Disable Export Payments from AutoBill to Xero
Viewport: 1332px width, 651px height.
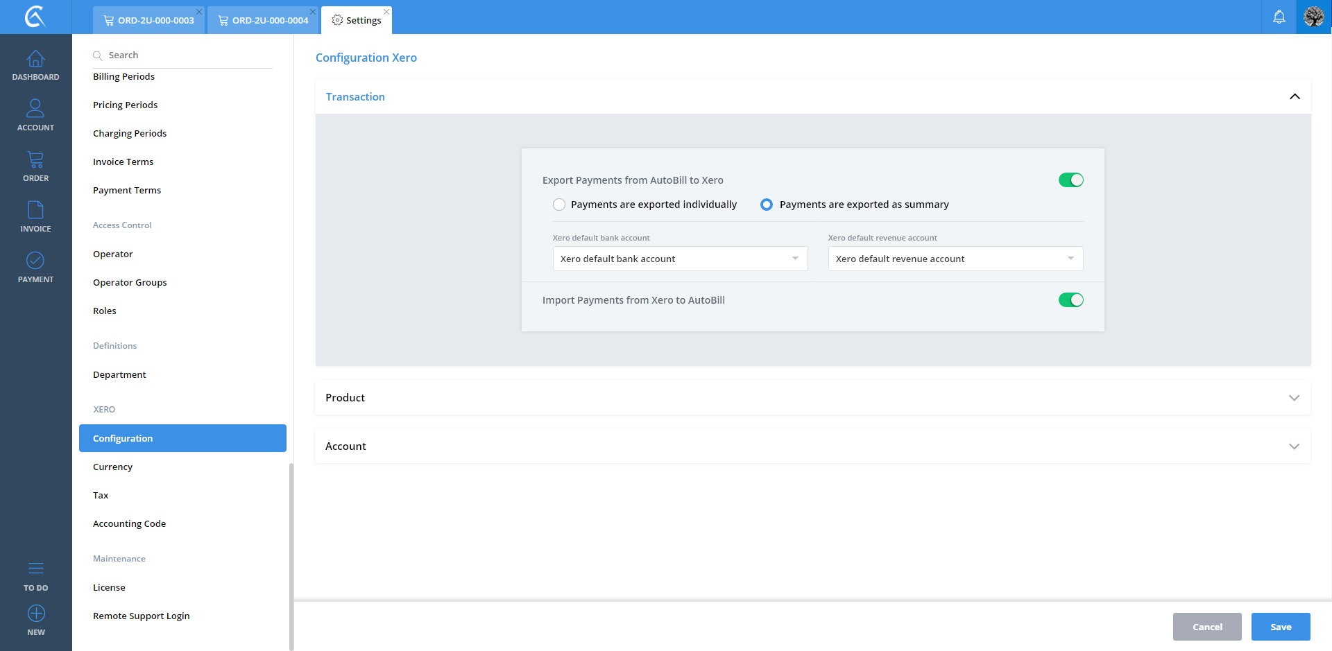pos(1070,180)
